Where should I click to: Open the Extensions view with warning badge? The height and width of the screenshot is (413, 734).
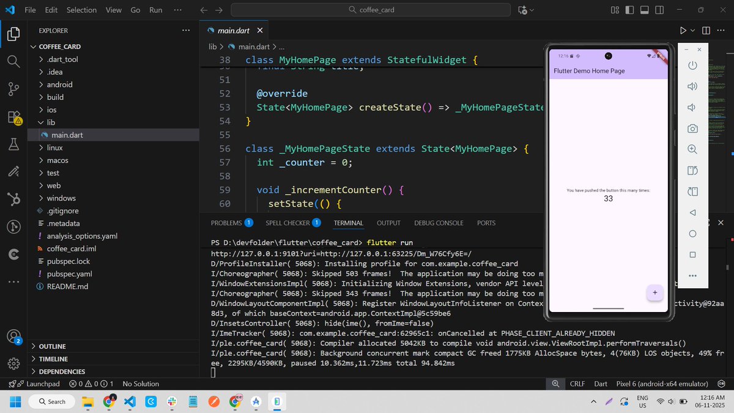click(x=13, y=117)
